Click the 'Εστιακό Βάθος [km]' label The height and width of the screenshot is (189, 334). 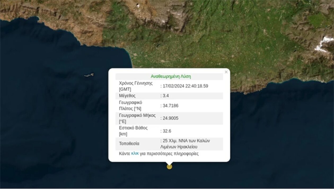click(x=133, y=131)
